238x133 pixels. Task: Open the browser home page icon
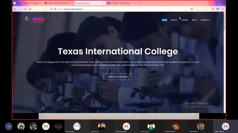pyautogui.click(x=30, y=9)
